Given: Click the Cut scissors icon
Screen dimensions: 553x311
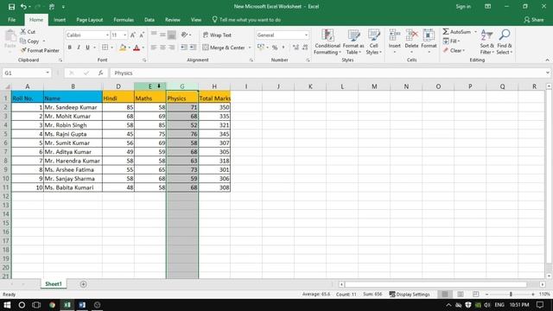Looking at the screenshot, I should click(x=23, y=32).
